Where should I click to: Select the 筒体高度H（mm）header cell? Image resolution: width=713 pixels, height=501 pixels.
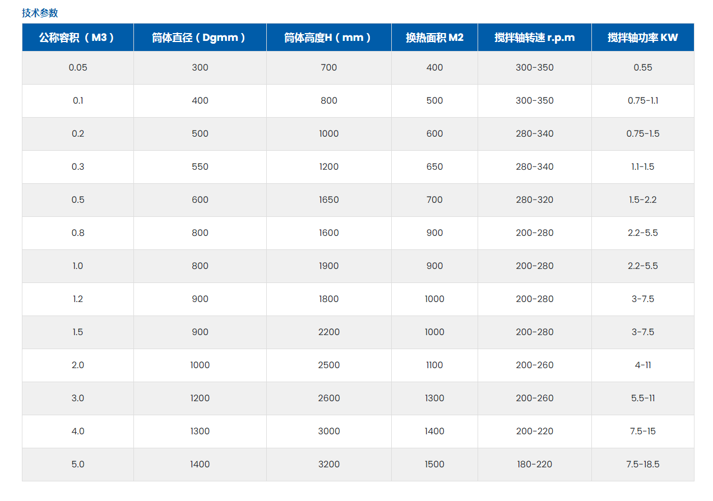[328, 38]
